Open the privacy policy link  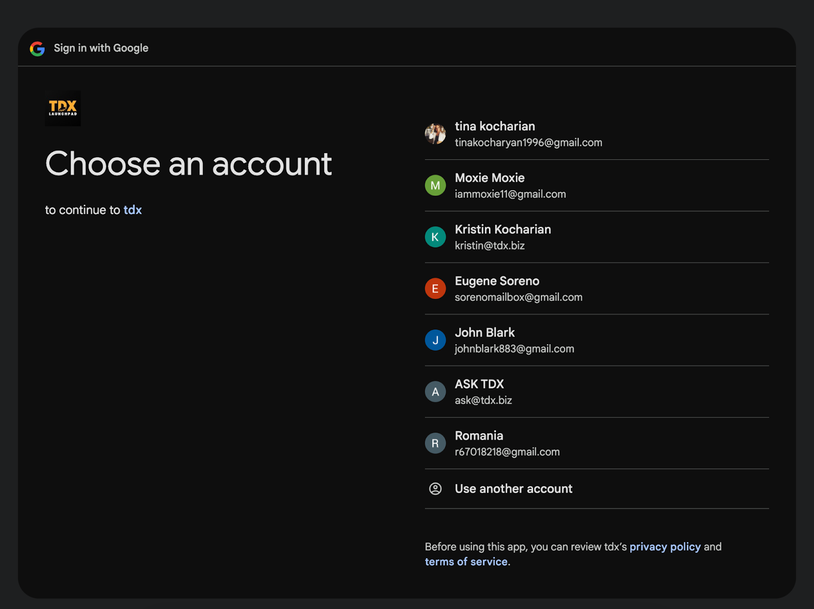click(x=665, y=547)
